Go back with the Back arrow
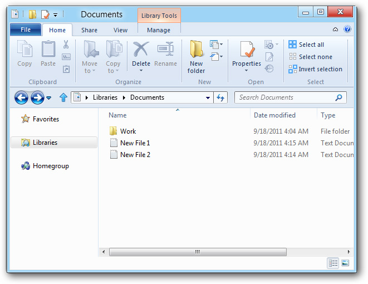Viewport: 368px width, 284px height. (x=21, y=97)
